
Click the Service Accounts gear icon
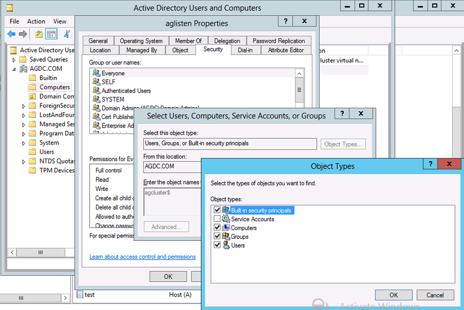point(226,219)
